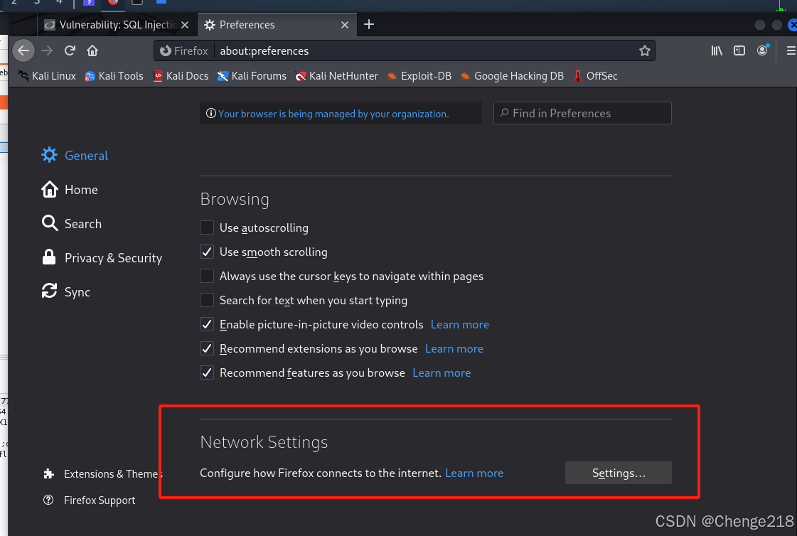This screenshot has height=536, width=797.
Task: Toggle Use smooth scrolling checkbox
Action: tap(207, 252)
